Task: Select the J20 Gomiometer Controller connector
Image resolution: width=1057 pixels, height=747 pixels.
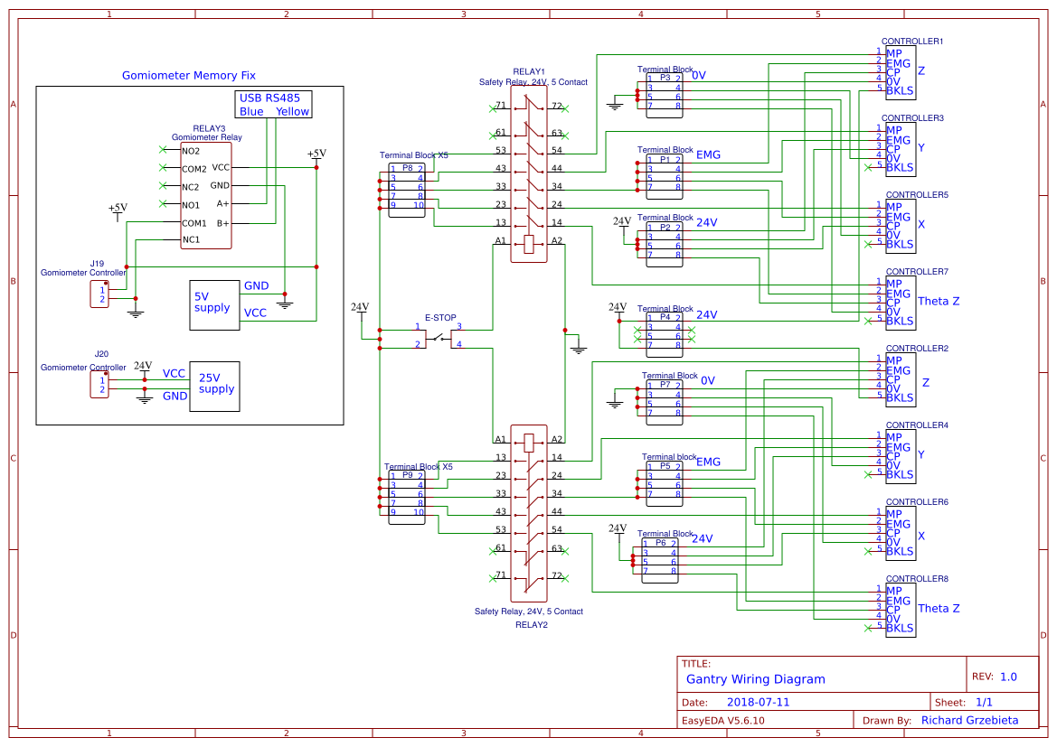Action: [99, 384]
